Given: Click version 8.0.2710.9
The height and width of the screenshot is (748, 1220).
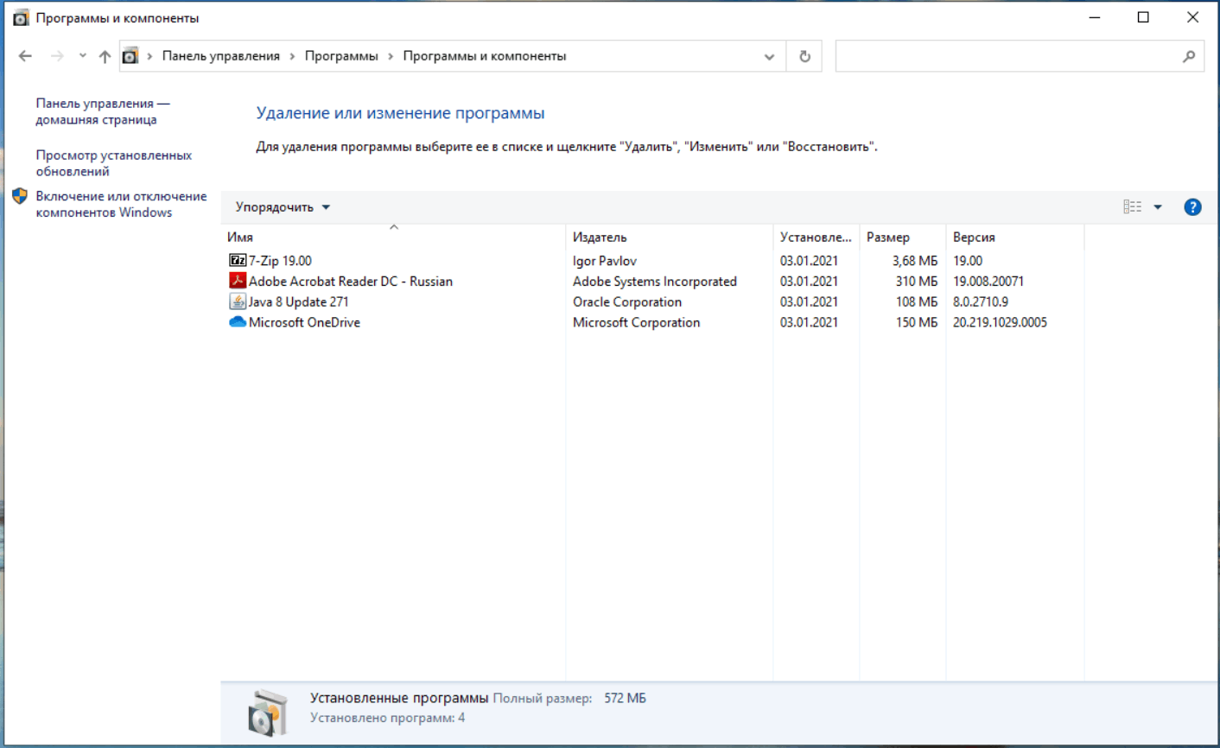Looking at the screenshot, I should tap(981, 301).
